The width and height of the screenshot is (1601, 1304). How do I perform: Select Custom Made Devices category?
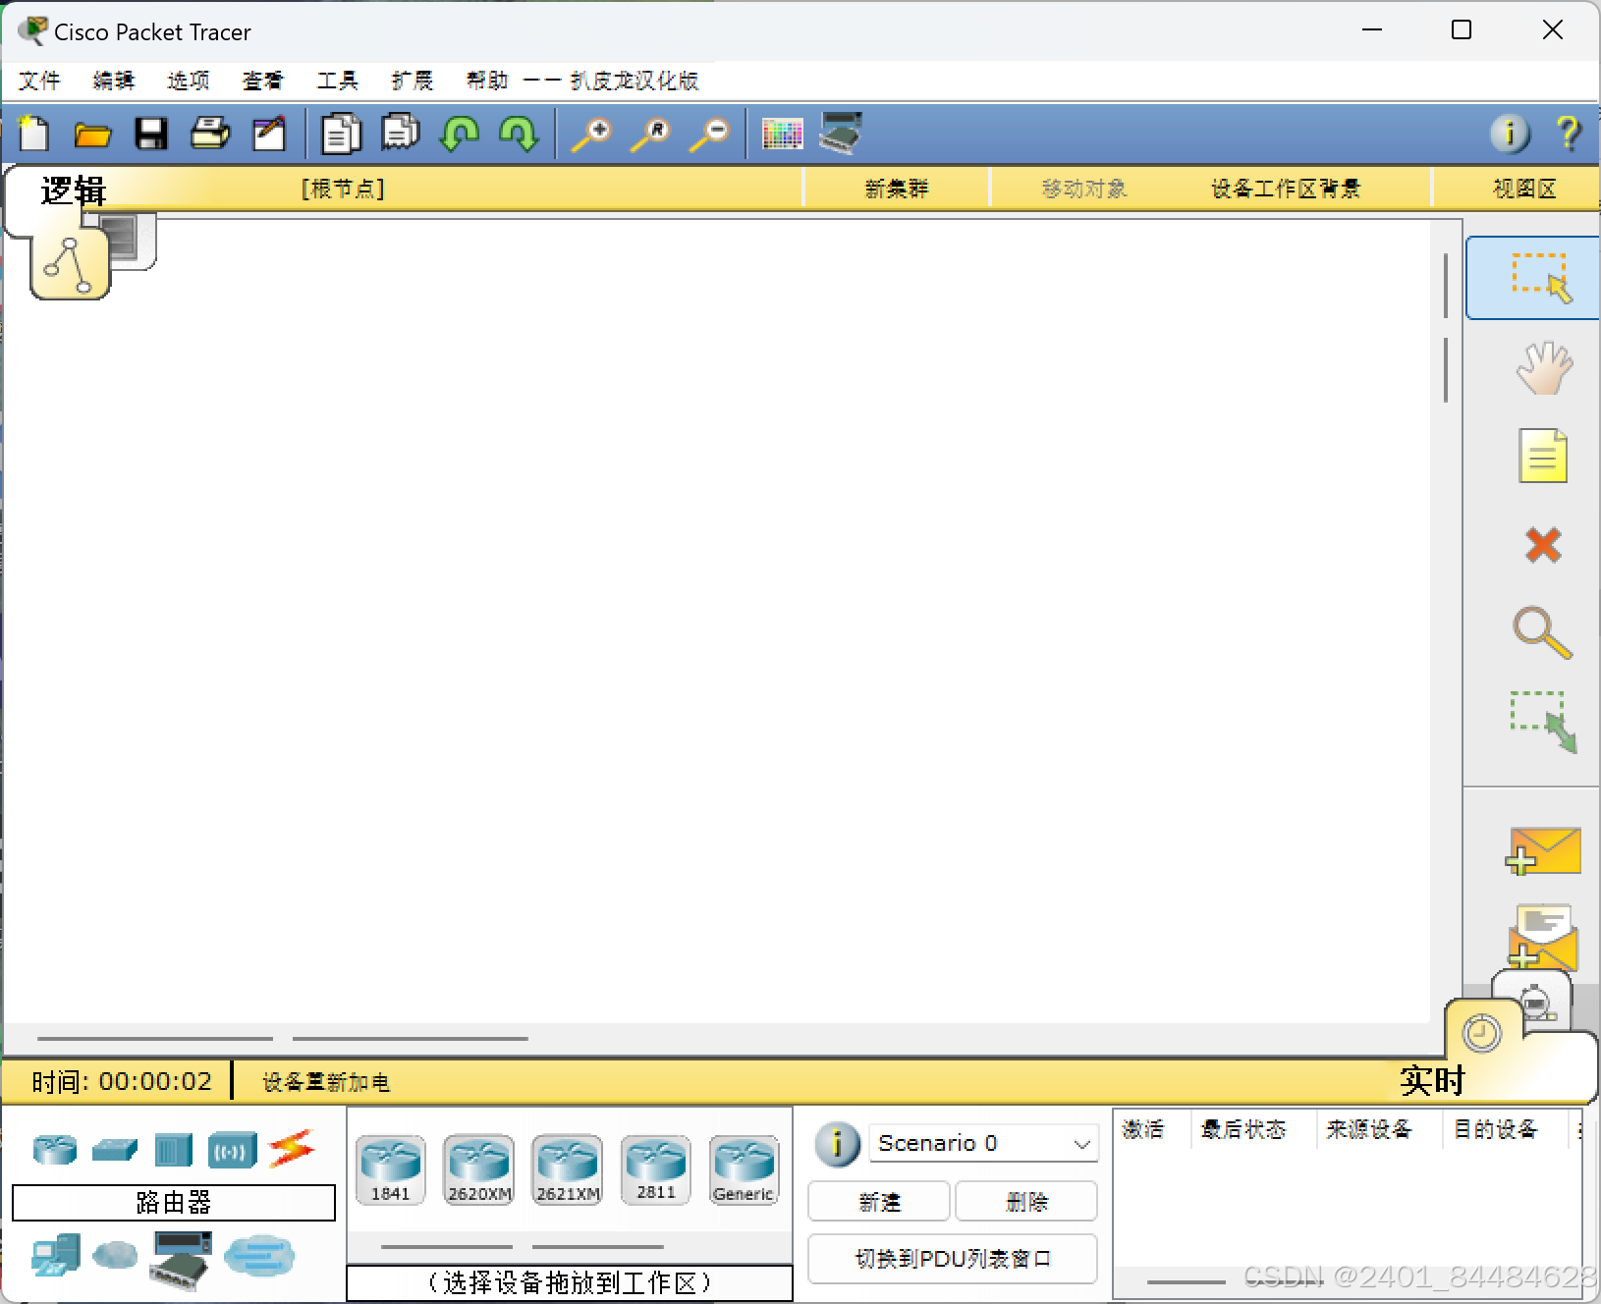tap(181, 1260)
